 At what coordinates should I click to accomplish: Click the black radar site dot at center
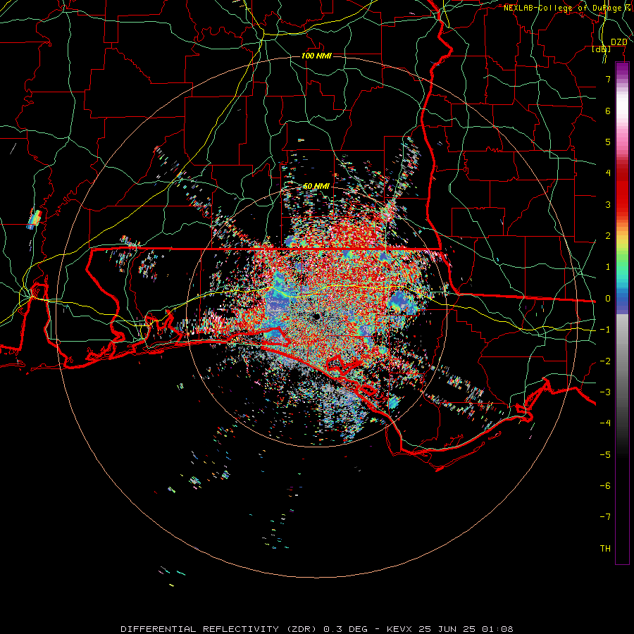(x=316, y=316)
